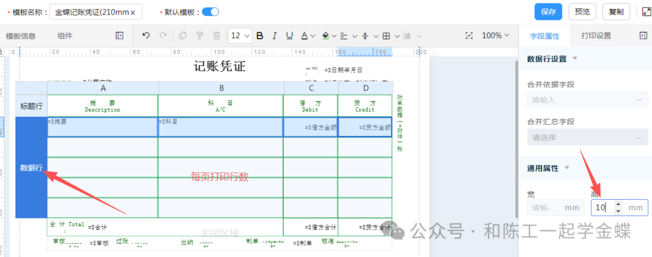Screen dimensions: 652x257
Task: Apply italic text formatting
Action: (275, 36)
